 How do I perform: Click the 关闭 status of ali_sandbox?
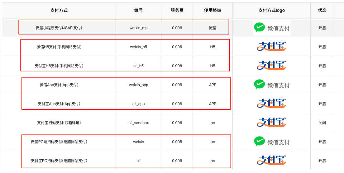click(322, 123)
